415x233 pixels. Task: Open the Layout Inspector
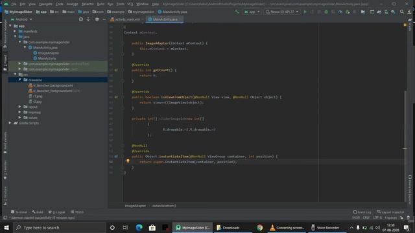tap(390, 212)
